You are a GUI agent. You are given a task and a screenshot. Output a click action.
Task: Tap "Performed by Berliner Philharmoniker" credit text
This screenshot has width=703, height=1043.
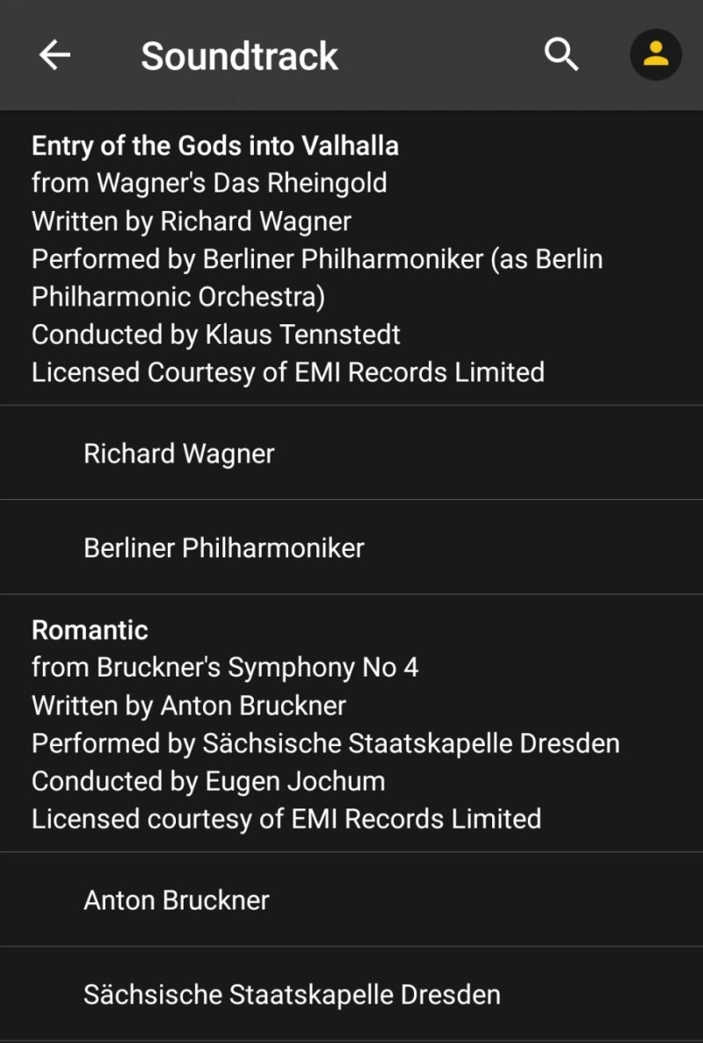pos(316,259)
